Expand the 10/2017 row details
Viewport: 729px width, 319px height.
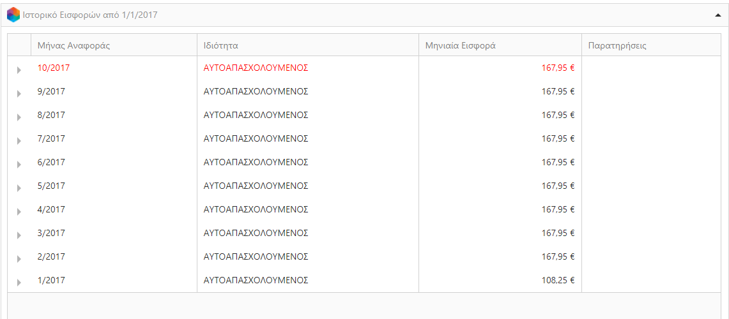[19, 70]
